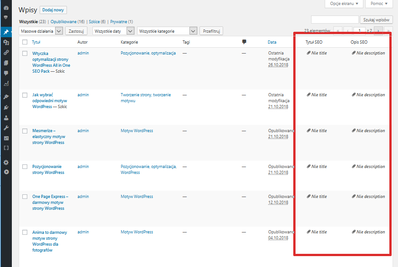Focus the search posts input field
Screen dimensions: 398x267
(335, 20)
